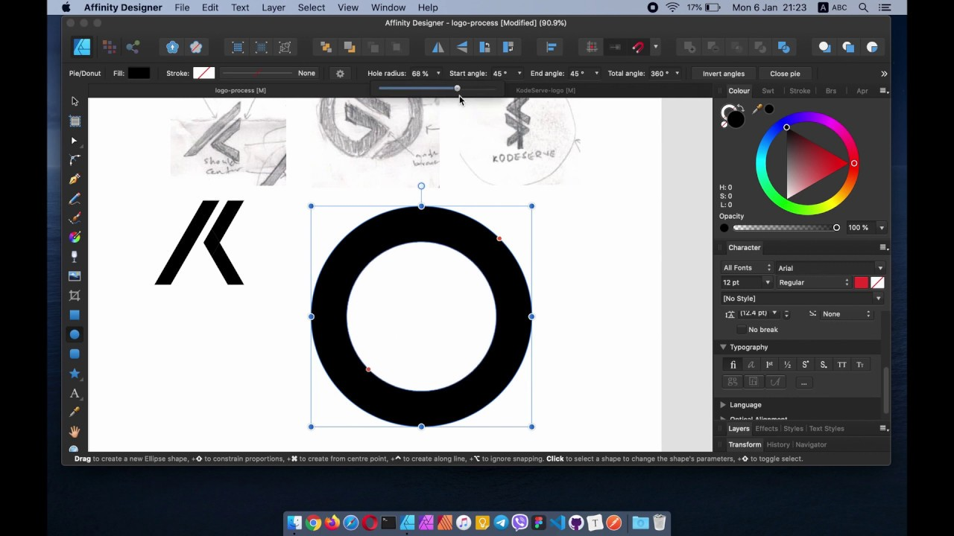Select the Colour Picker tool
This screenshot has width=954, height=536.
[x=74, y=412]
